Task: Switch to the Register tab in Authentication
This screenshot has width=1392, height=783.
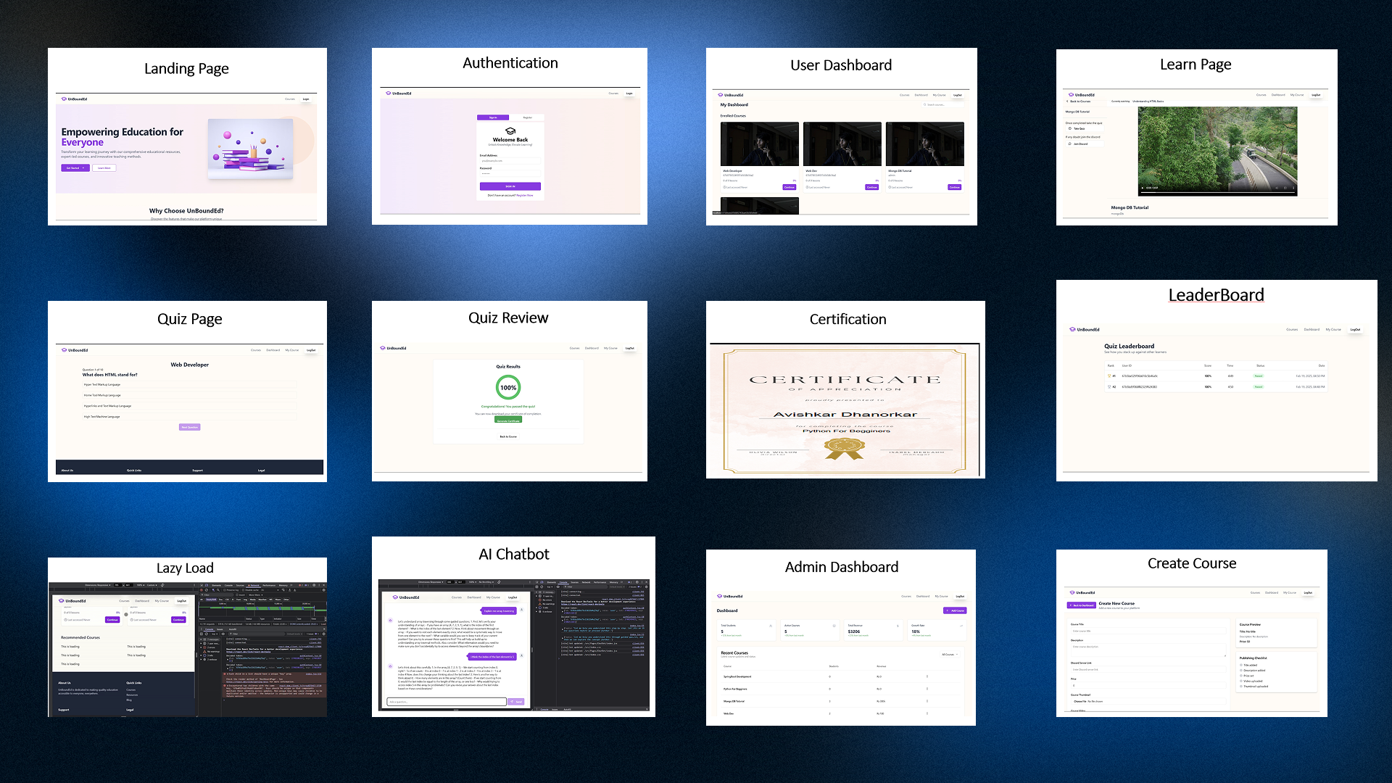Action: tap(527, 117)
